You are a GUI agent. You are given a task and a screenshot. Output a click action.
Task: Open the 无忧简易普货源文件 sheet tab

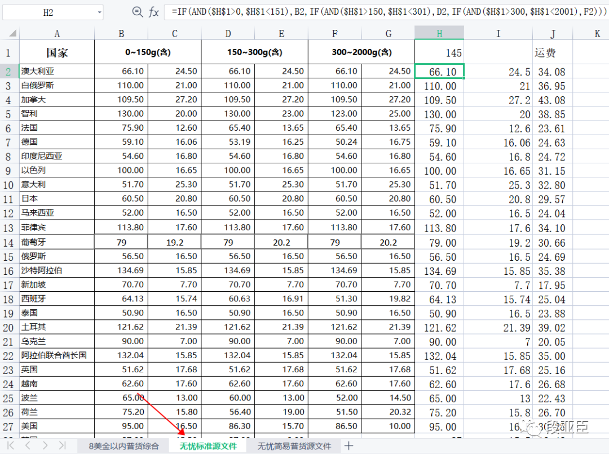tap(294, 446)
